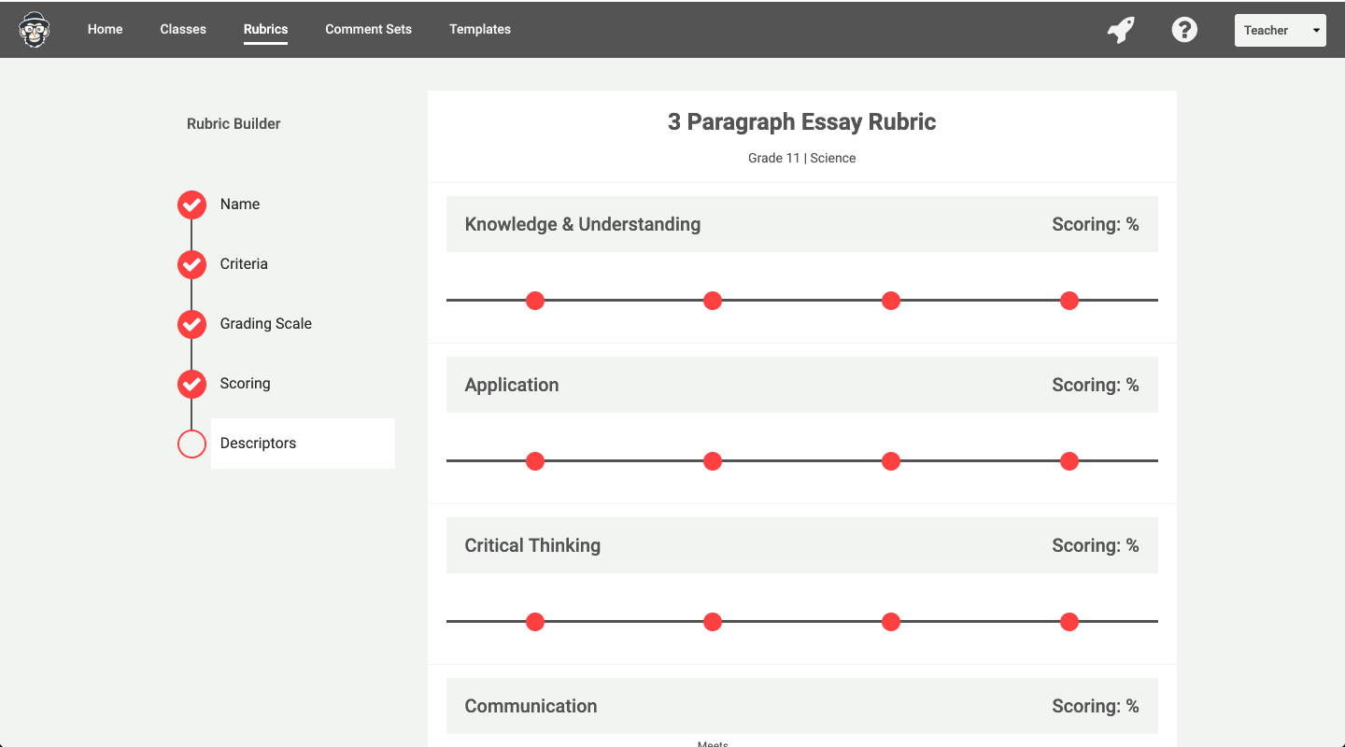
Task: Open the help question mark icon
Action: tap(1184, 30)
